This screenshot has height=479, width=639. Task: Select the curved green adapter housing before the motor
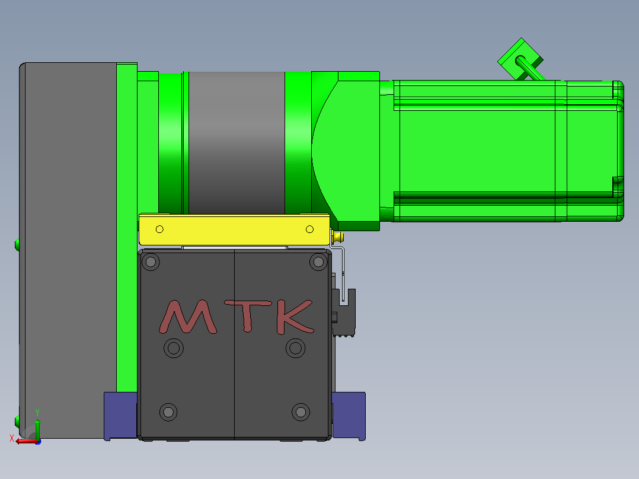coord(346,151)
